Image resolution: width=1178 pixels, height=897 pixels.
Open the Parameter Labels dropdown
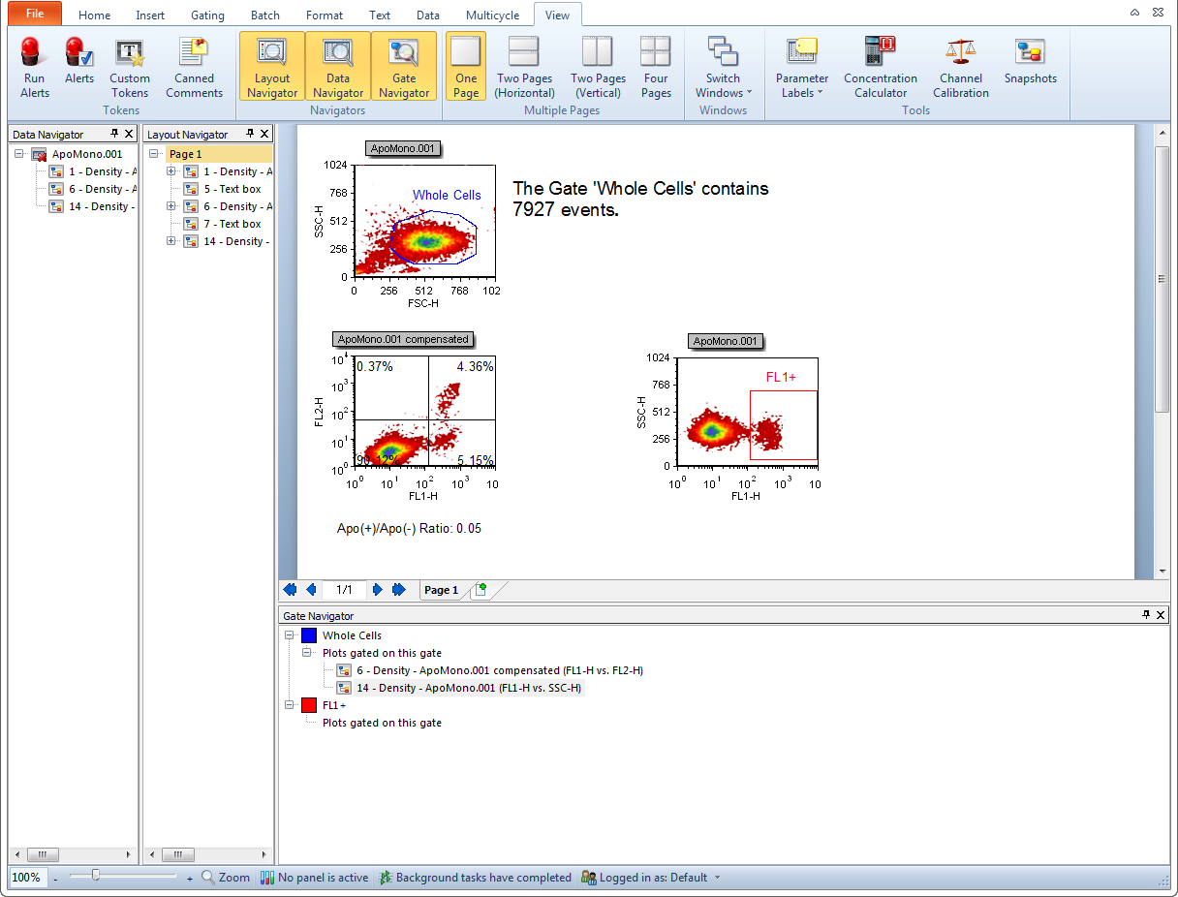coord(801,67)
